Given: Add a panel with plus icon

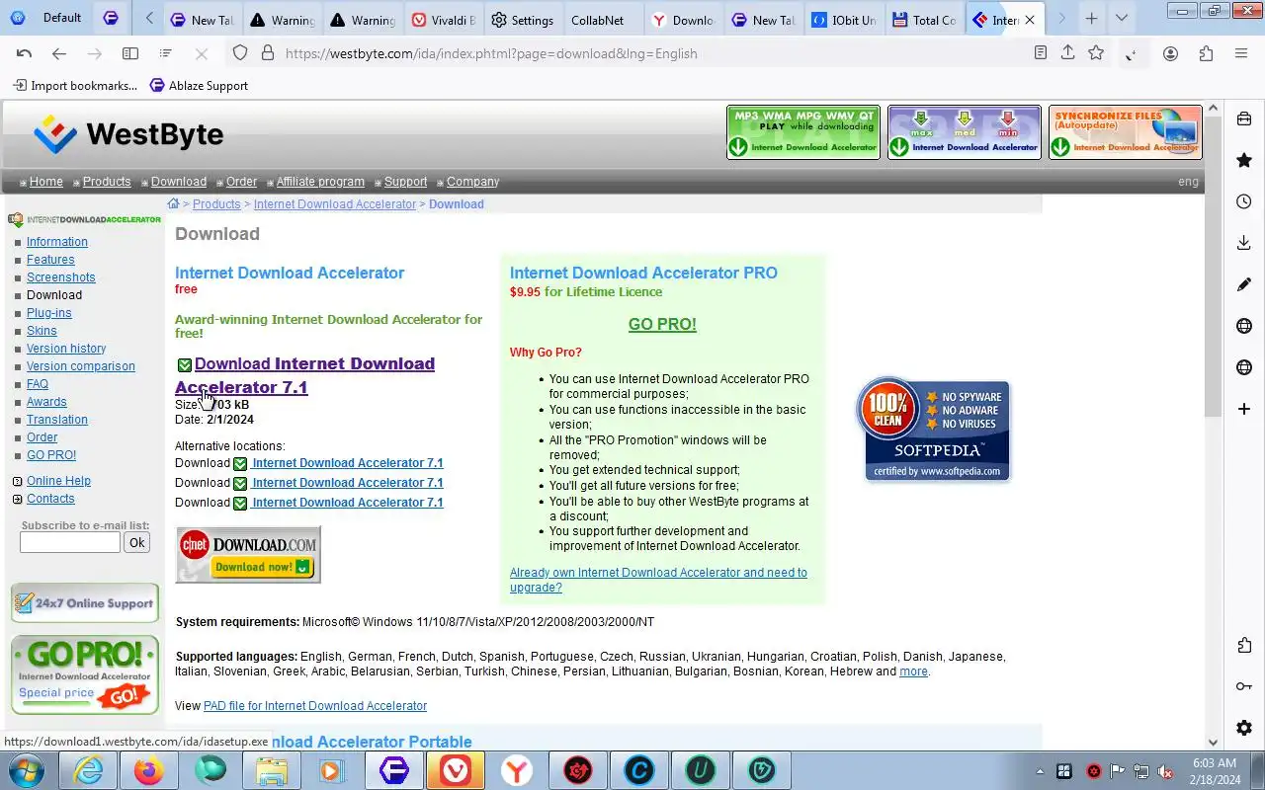Looking at the screenshot, I should point(1244,409).
